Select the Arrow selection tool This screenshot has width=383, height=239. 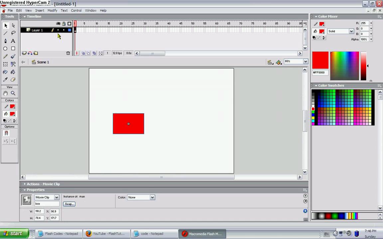pyautogui.click(x=6, y=25)
